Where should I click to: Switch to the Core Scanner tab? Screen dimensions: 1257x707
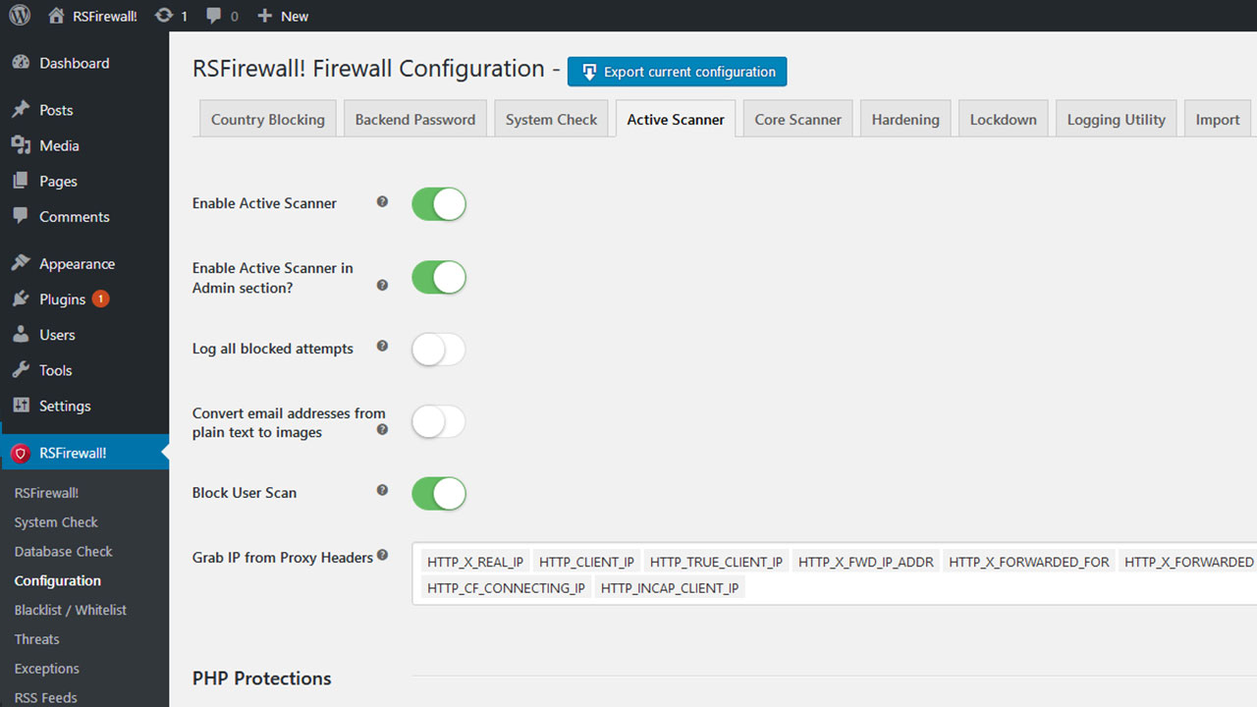(797, 120)
